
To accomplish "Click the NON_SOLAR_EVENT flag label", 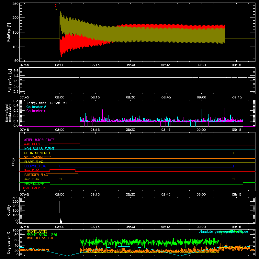I will point(39,149).
